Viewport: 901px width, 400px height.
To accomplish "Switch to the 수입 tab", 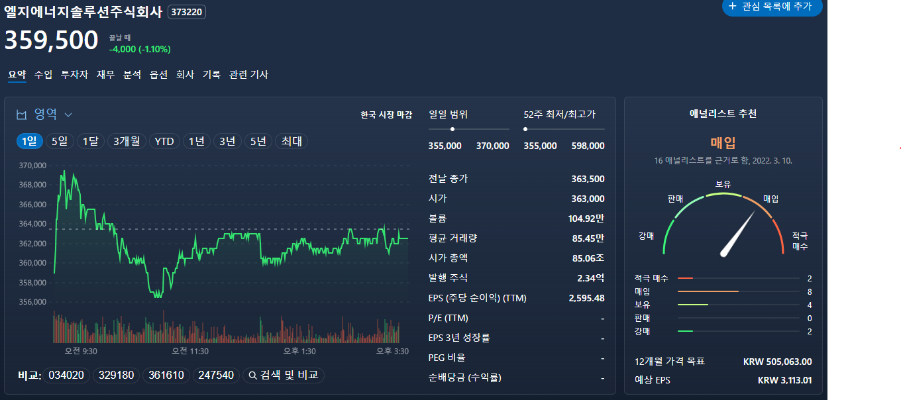I will pyautogui.click(x=43, y=75).
